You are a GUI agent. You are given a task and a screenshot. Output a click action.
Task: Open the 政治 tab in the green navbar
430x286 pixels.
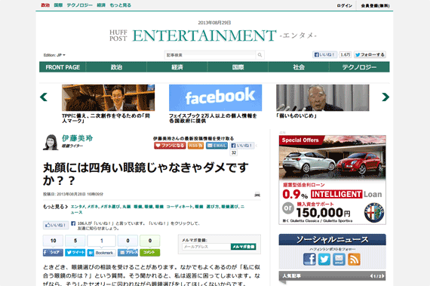(x=116, y=67)
